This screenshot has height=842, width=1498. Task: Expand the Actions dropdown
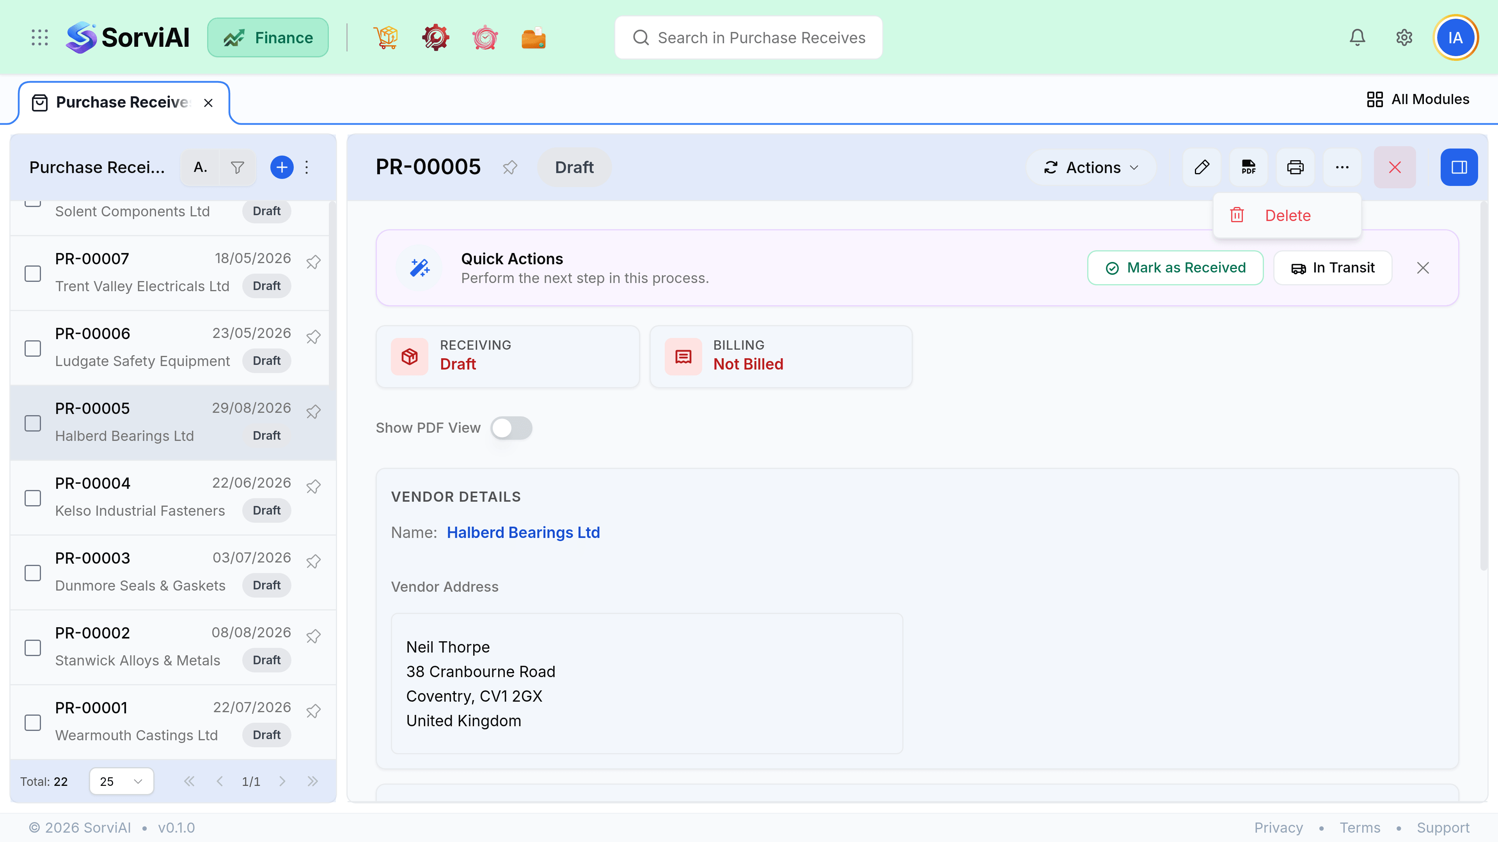pyautogui.click(x=1091, y=167)
